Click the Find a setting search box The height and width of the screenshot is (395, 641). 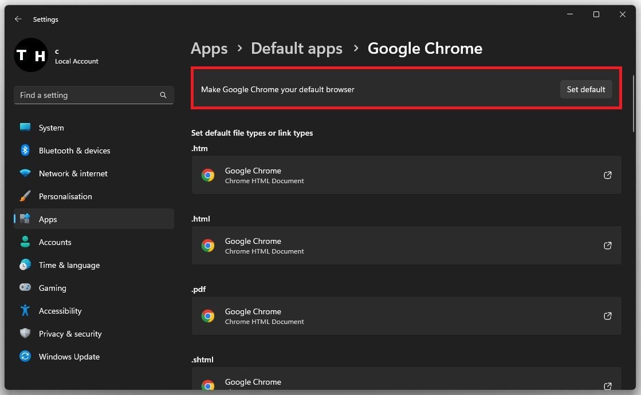point(86,95)
